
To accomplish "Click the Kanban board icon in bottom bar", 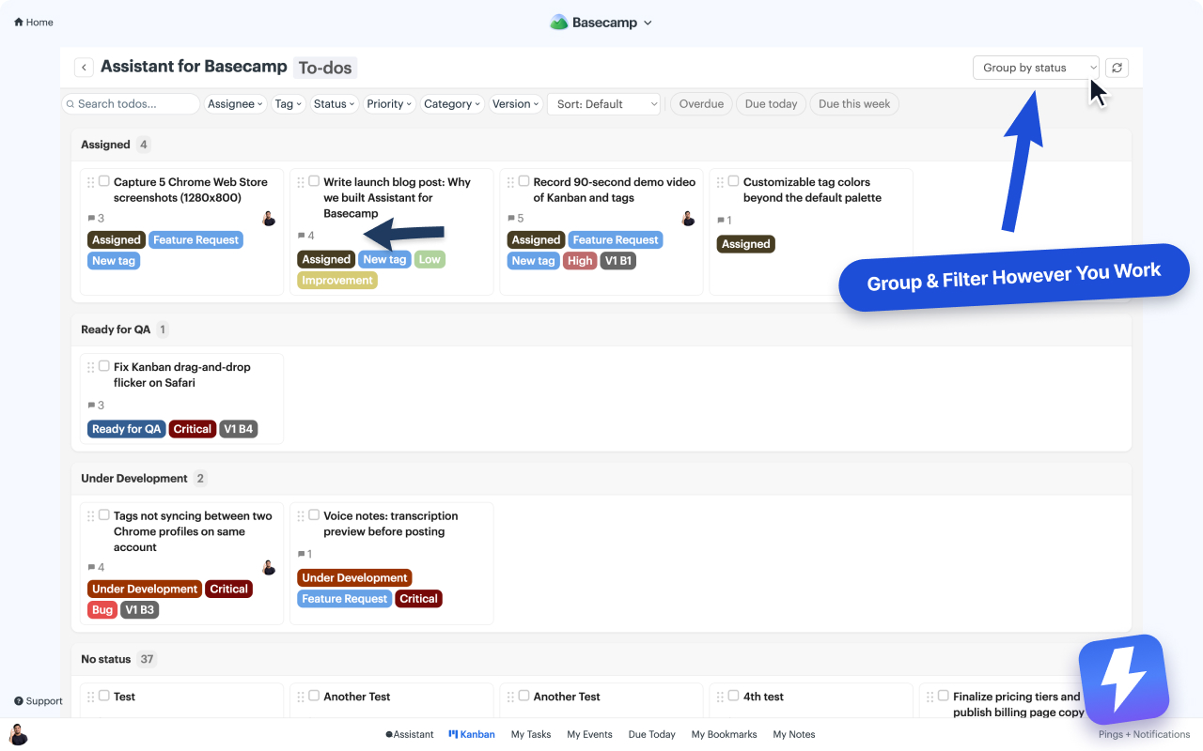I will [453, 734].
